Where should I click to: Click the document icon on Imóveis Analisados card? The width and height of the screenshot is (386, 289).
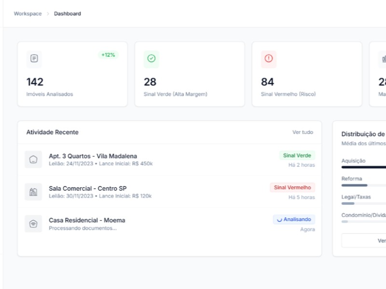click(34, 59)
